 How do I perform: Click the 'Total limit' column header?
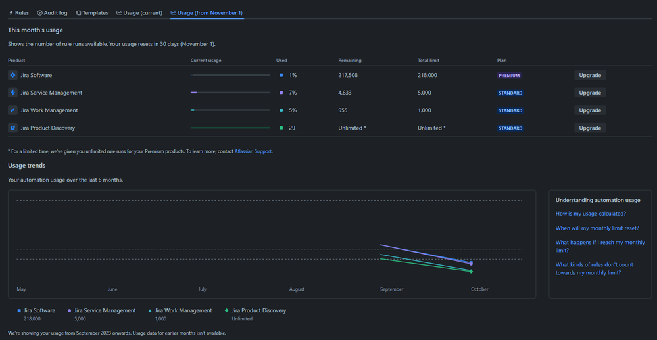(428, 61)
